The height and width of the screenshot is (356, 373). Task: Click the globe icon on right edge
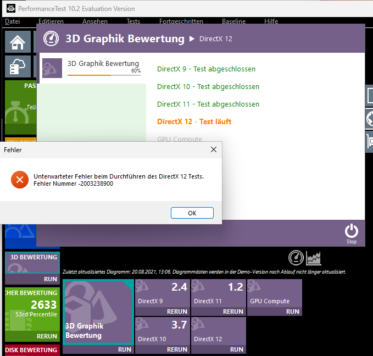coord(370,119)
